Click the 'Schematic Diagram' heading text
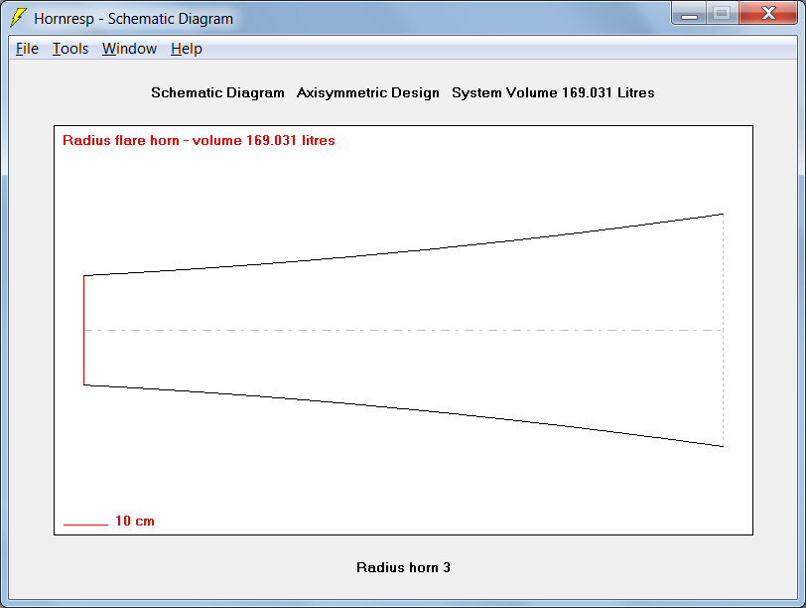The width and height of the screenshot is (806, 608). pos(217,92)
